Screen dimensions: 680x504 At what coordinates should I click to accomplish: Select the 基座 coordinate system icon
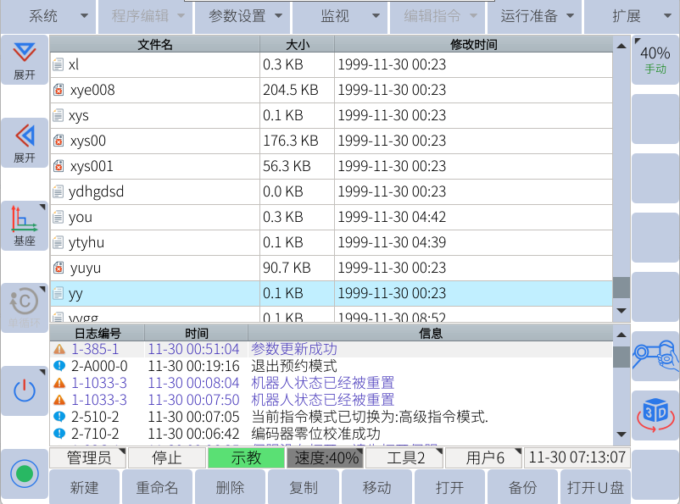(24, 225)
